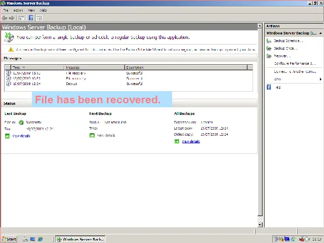Click info icon of the 10:51 message
This screenshot has width=324, height=243.
[8, 78]
